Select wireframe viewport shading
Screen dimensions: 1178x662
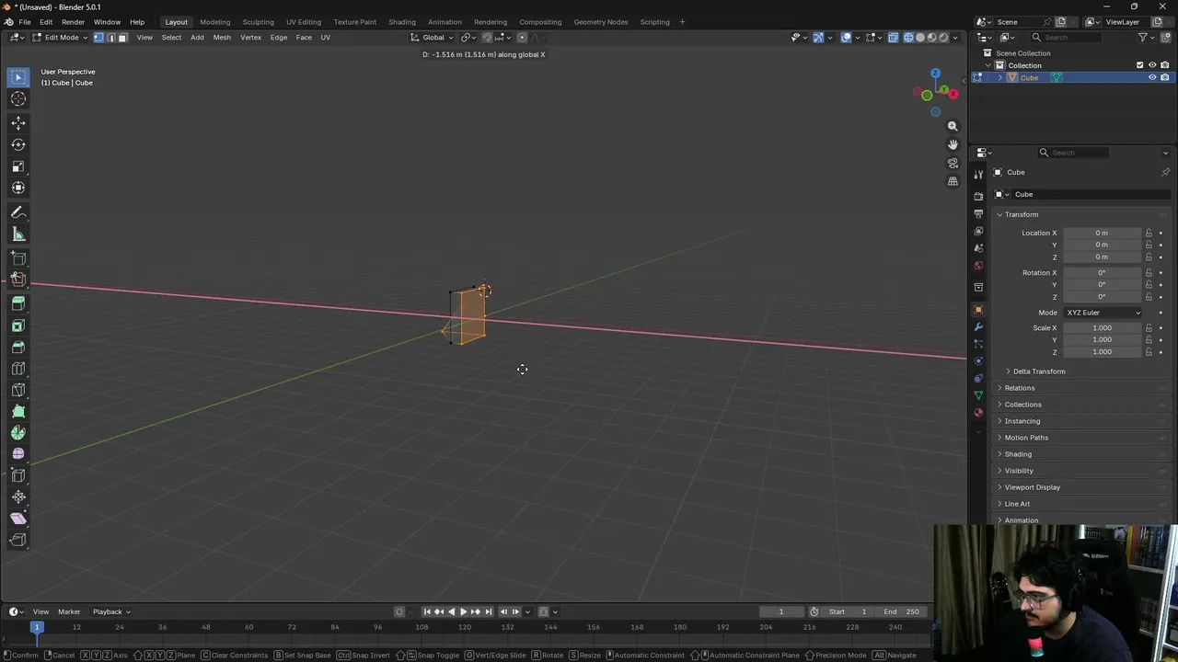tap(908, 38)
